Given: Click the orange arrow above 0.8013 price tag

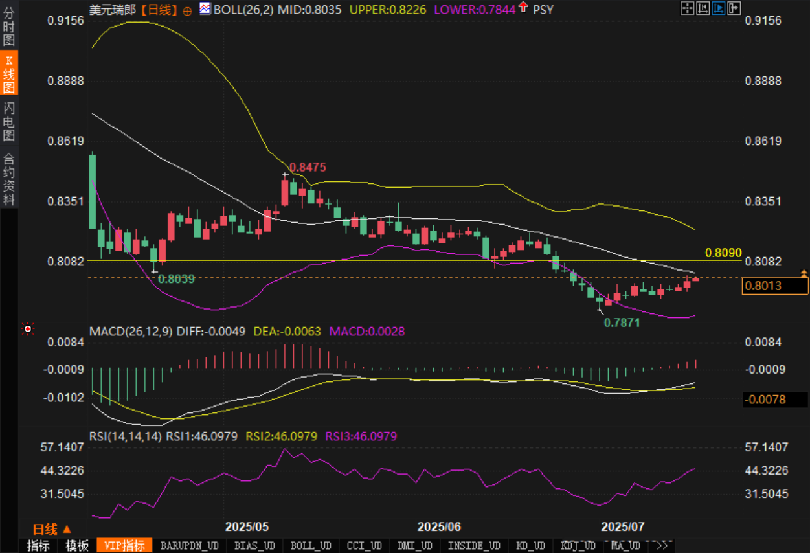Looking at the screenshot, I should coord(804,274).
